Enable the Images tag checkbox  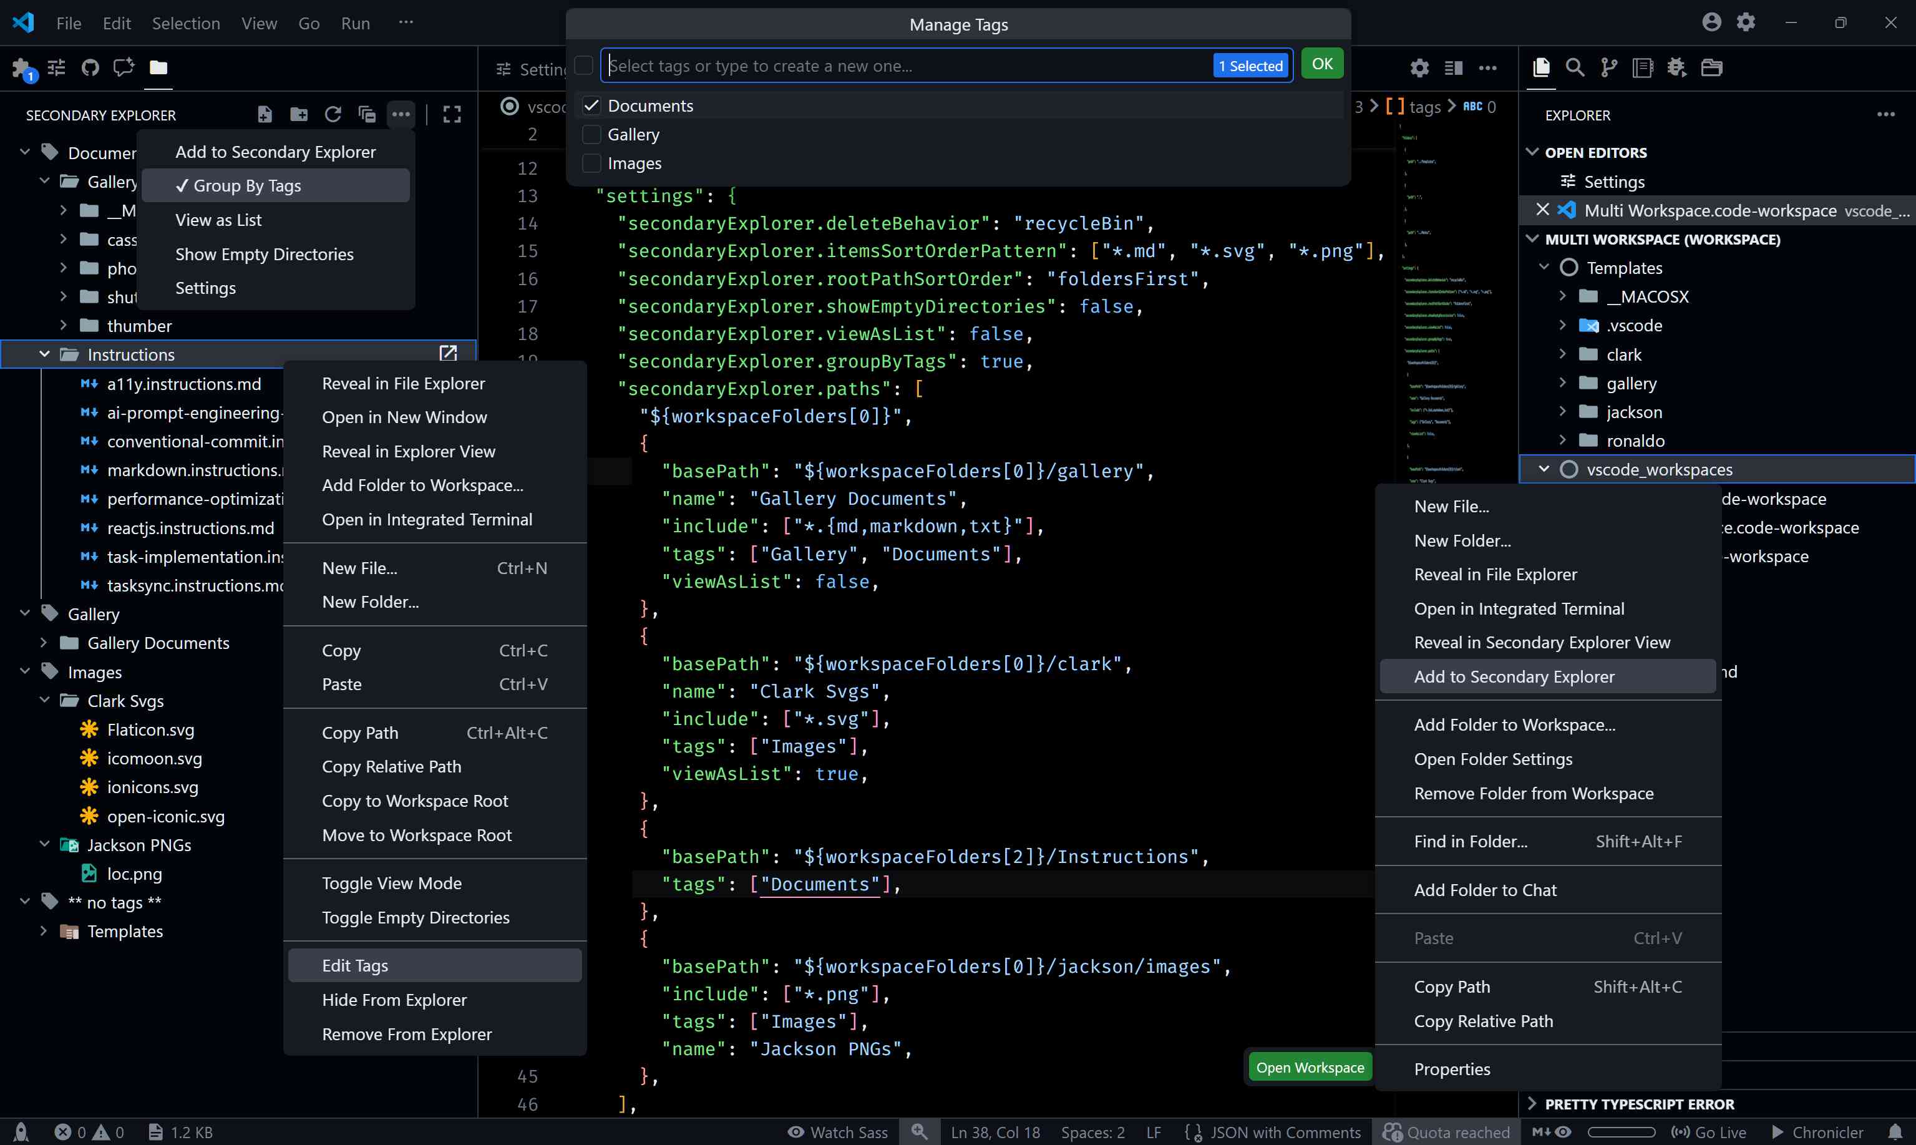click(x=591, y=163)
